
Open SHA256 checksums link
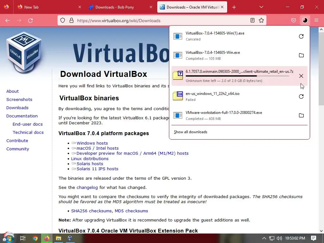click(x=92, y=211)
